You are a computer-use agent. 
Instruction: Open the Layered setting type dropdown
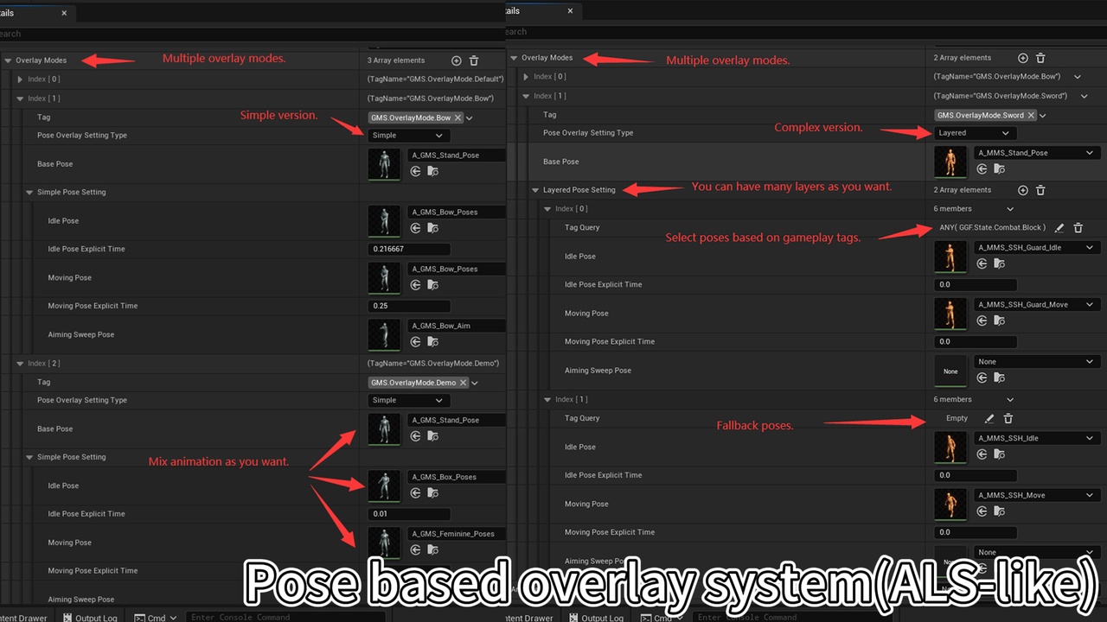(x=975, y=132)
